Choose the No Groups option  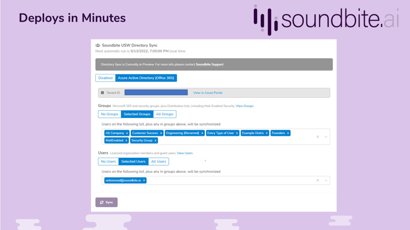[110, 114]
